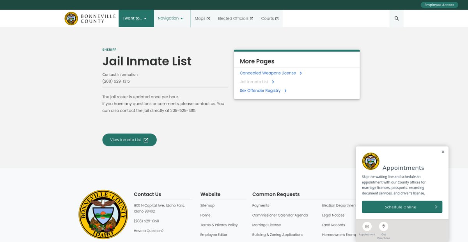Click the Get Directions pin icon

383,226
